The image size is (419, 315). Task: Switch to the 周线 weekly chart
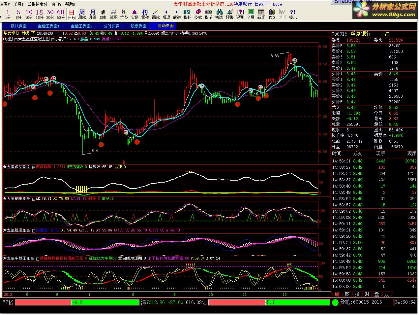[x=82, y=14]
